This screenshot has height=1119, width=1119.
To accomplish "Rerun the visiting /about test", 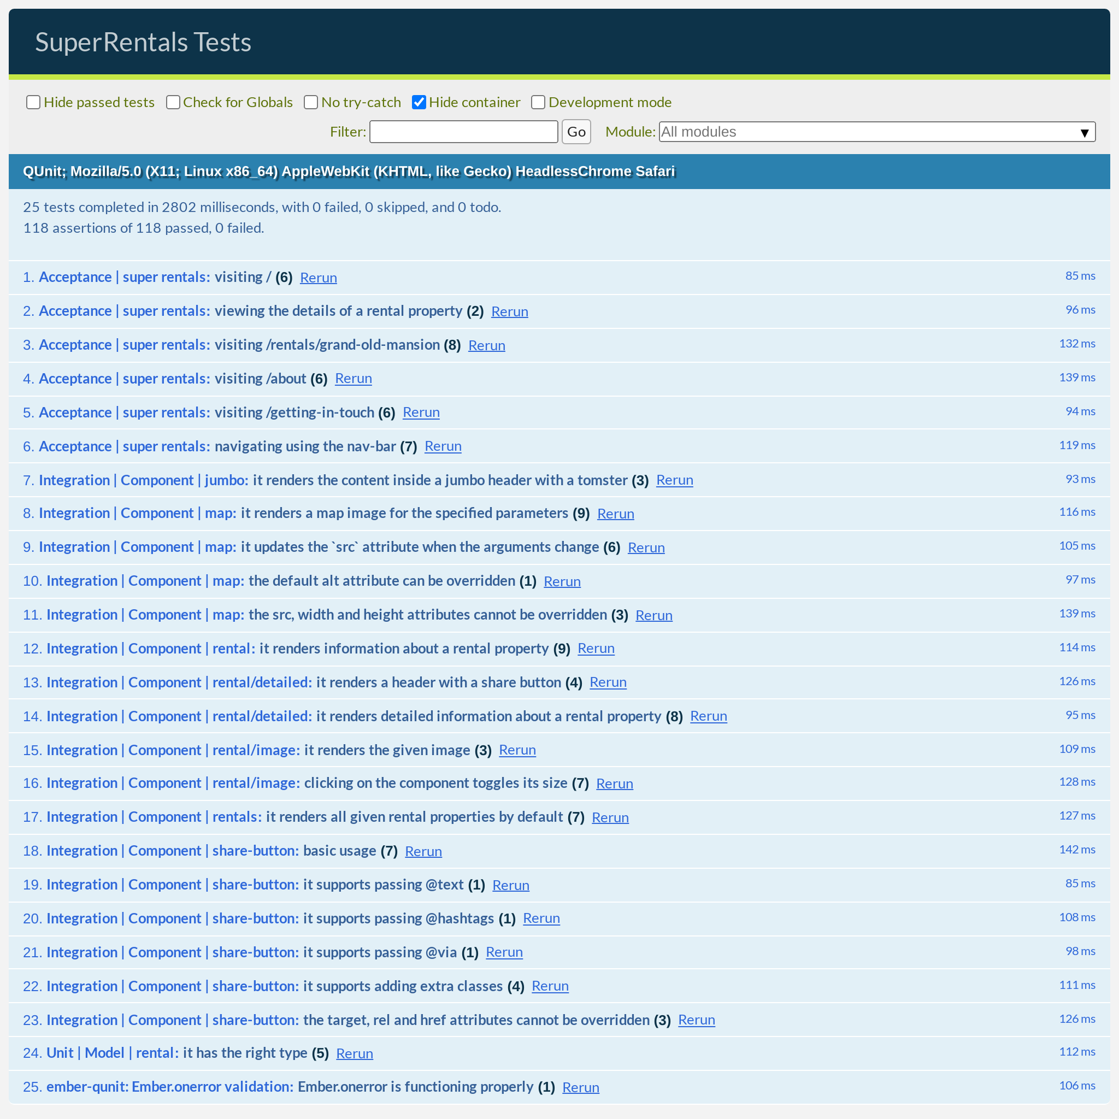I will tap(354, 379).
